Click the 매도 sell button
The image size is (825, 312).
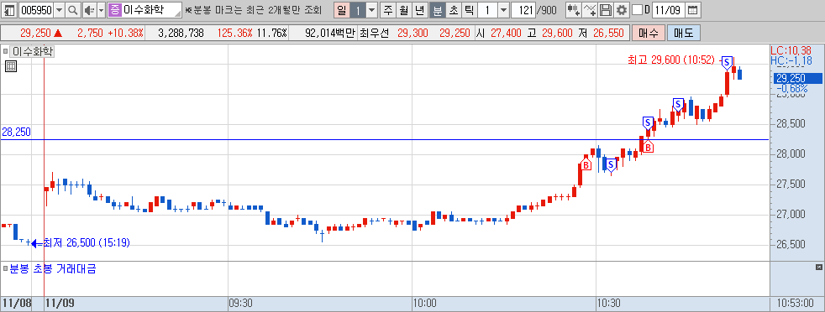pos(684,33)
